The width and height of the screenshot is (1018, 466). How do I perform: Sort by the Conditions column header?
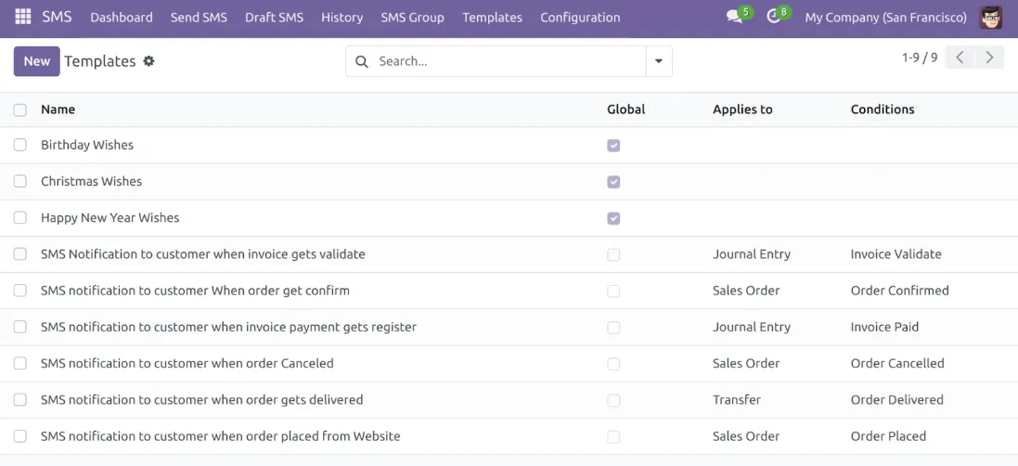883,109
